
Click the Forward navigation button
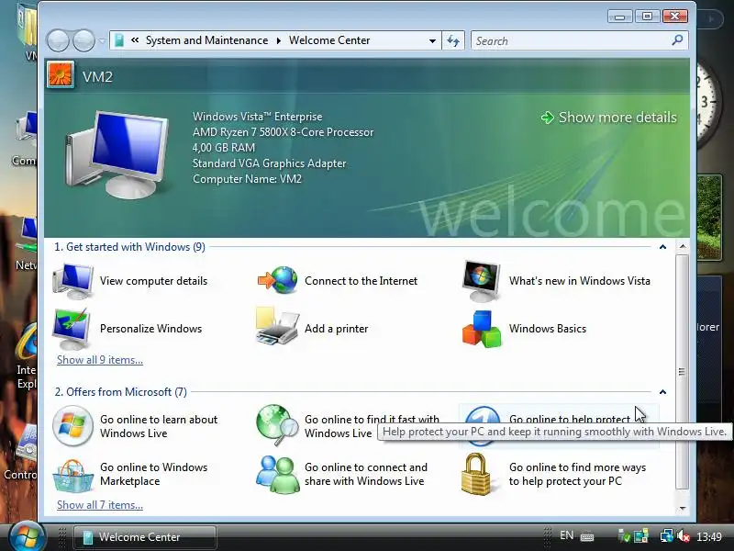coord(83,40)
